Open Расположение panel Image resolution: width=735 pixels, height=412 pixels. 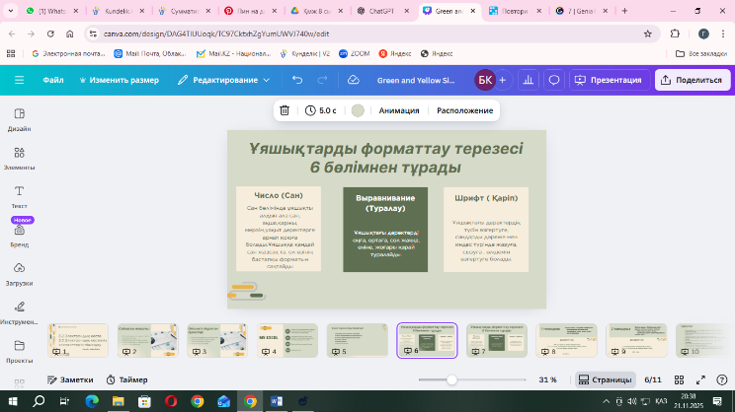[x=464, y=110]
